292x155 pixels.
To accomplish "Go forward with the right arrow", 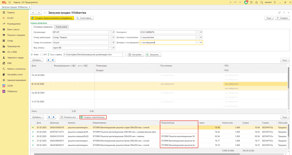I will [x=38, y=13].
